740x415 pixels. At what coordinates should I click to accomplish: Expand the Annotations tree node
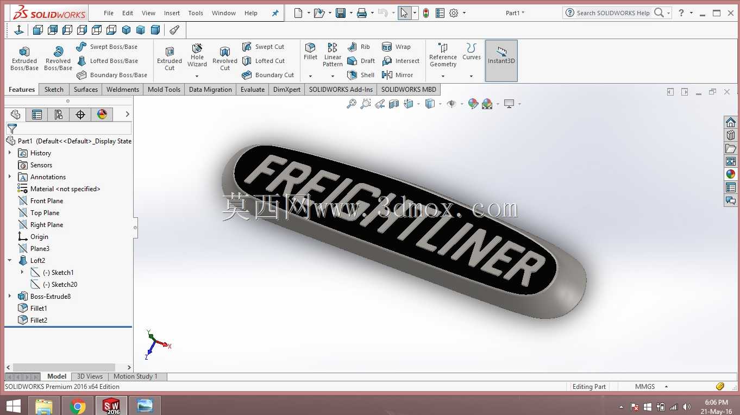click(x=10, y=177)
